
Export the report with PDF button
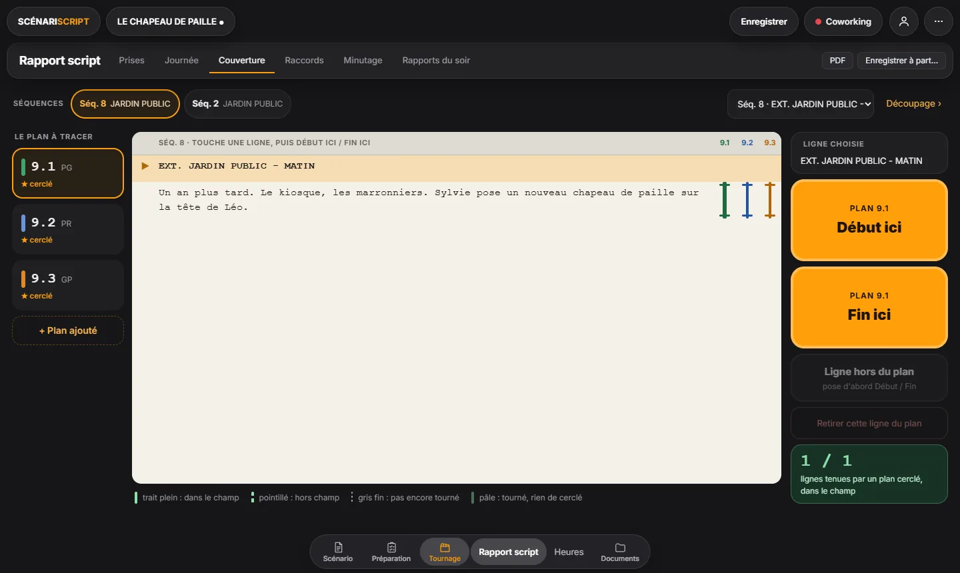[837, 61]
